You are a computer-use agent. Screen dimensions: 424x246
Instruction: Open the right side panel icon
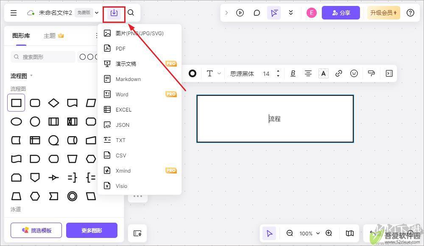tap(389, 73)
